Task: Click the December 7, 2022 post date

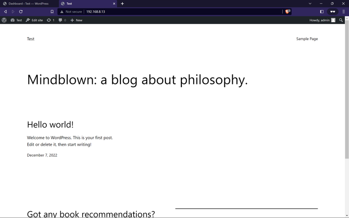Action: point(42,155)
